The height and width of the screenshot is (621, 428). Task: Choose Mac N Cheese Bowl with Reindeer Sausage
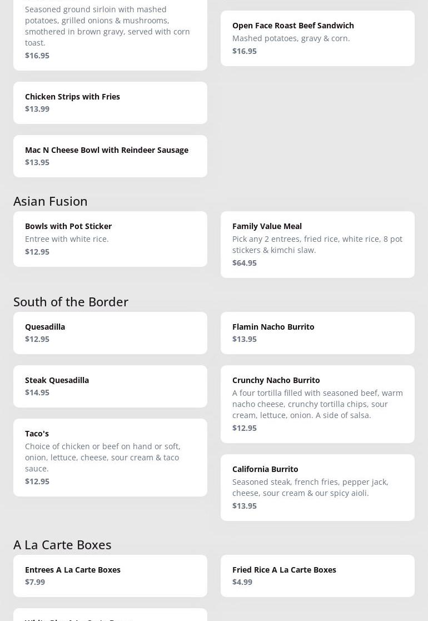point(107,150)
